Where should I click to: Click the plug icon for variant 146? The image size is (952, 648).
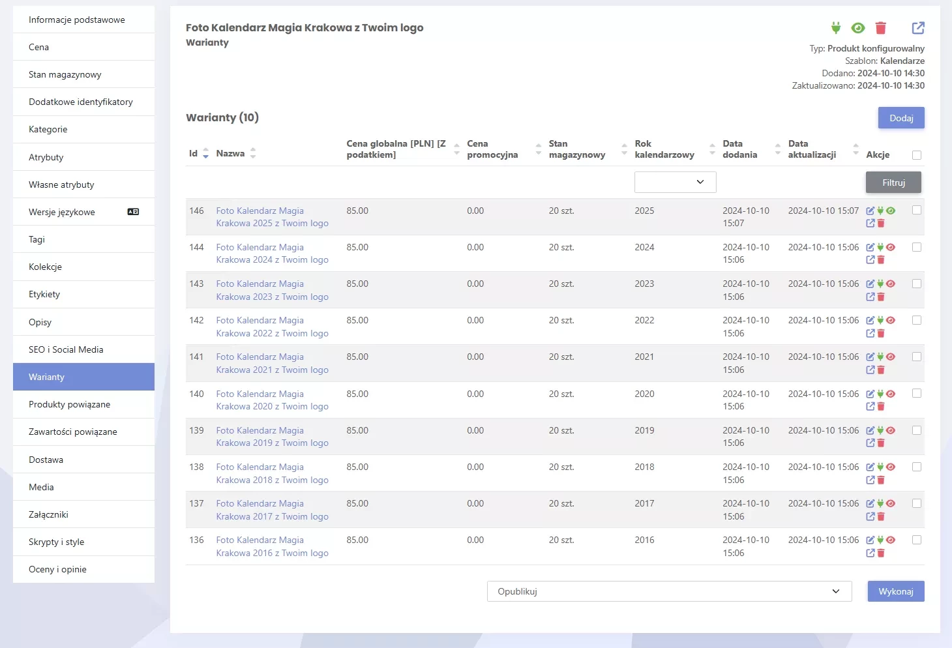pos(880,211)
